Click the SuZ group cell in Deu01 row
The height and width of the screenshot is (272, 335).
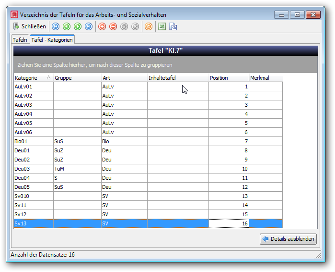(x=77, y=150)
